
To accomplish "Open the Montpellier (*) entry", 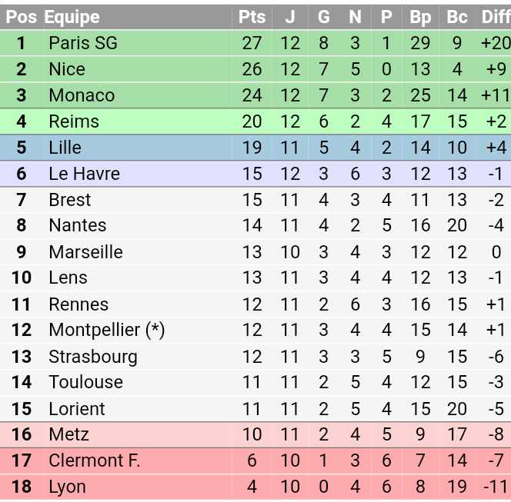I will [x=106, y=330].
